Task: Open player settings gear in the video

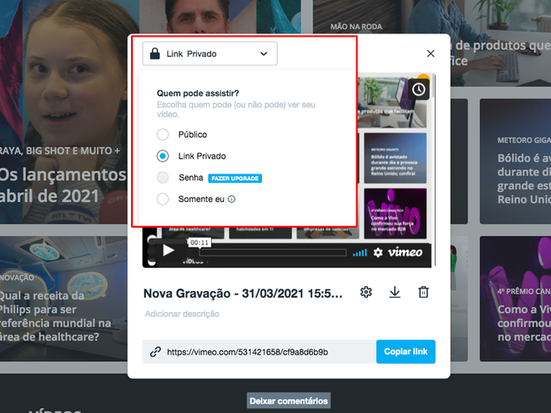Action: coord(377,253)
